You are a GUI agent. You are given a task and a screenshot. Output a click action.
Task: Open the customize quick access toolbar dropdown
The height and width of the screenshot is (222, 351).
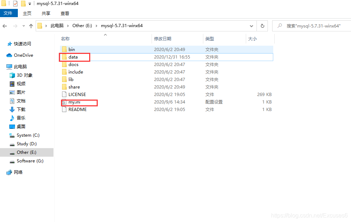pyautogui.click(x=30, y=4)
